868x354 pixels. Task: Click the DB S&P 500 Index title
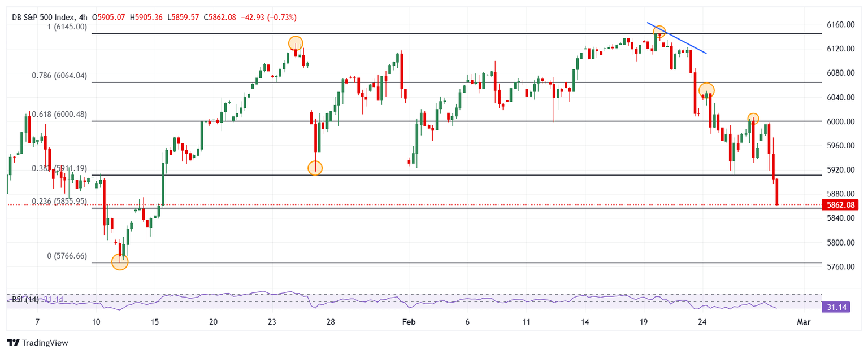tap(49, 18)
